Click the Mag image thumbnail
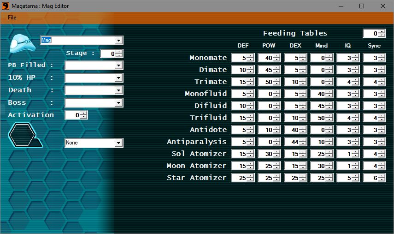This screenshot has height=234, width=394. coord(23,43)
